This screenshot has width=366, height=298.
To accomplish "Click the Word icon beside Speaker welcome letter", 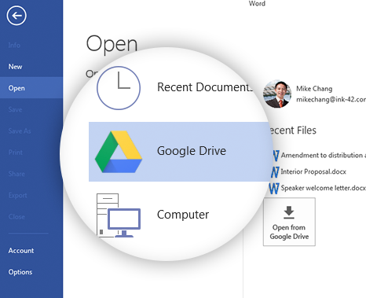I will (x=274, y=189).
